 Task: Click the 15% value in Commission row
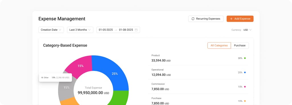(240, 87)
